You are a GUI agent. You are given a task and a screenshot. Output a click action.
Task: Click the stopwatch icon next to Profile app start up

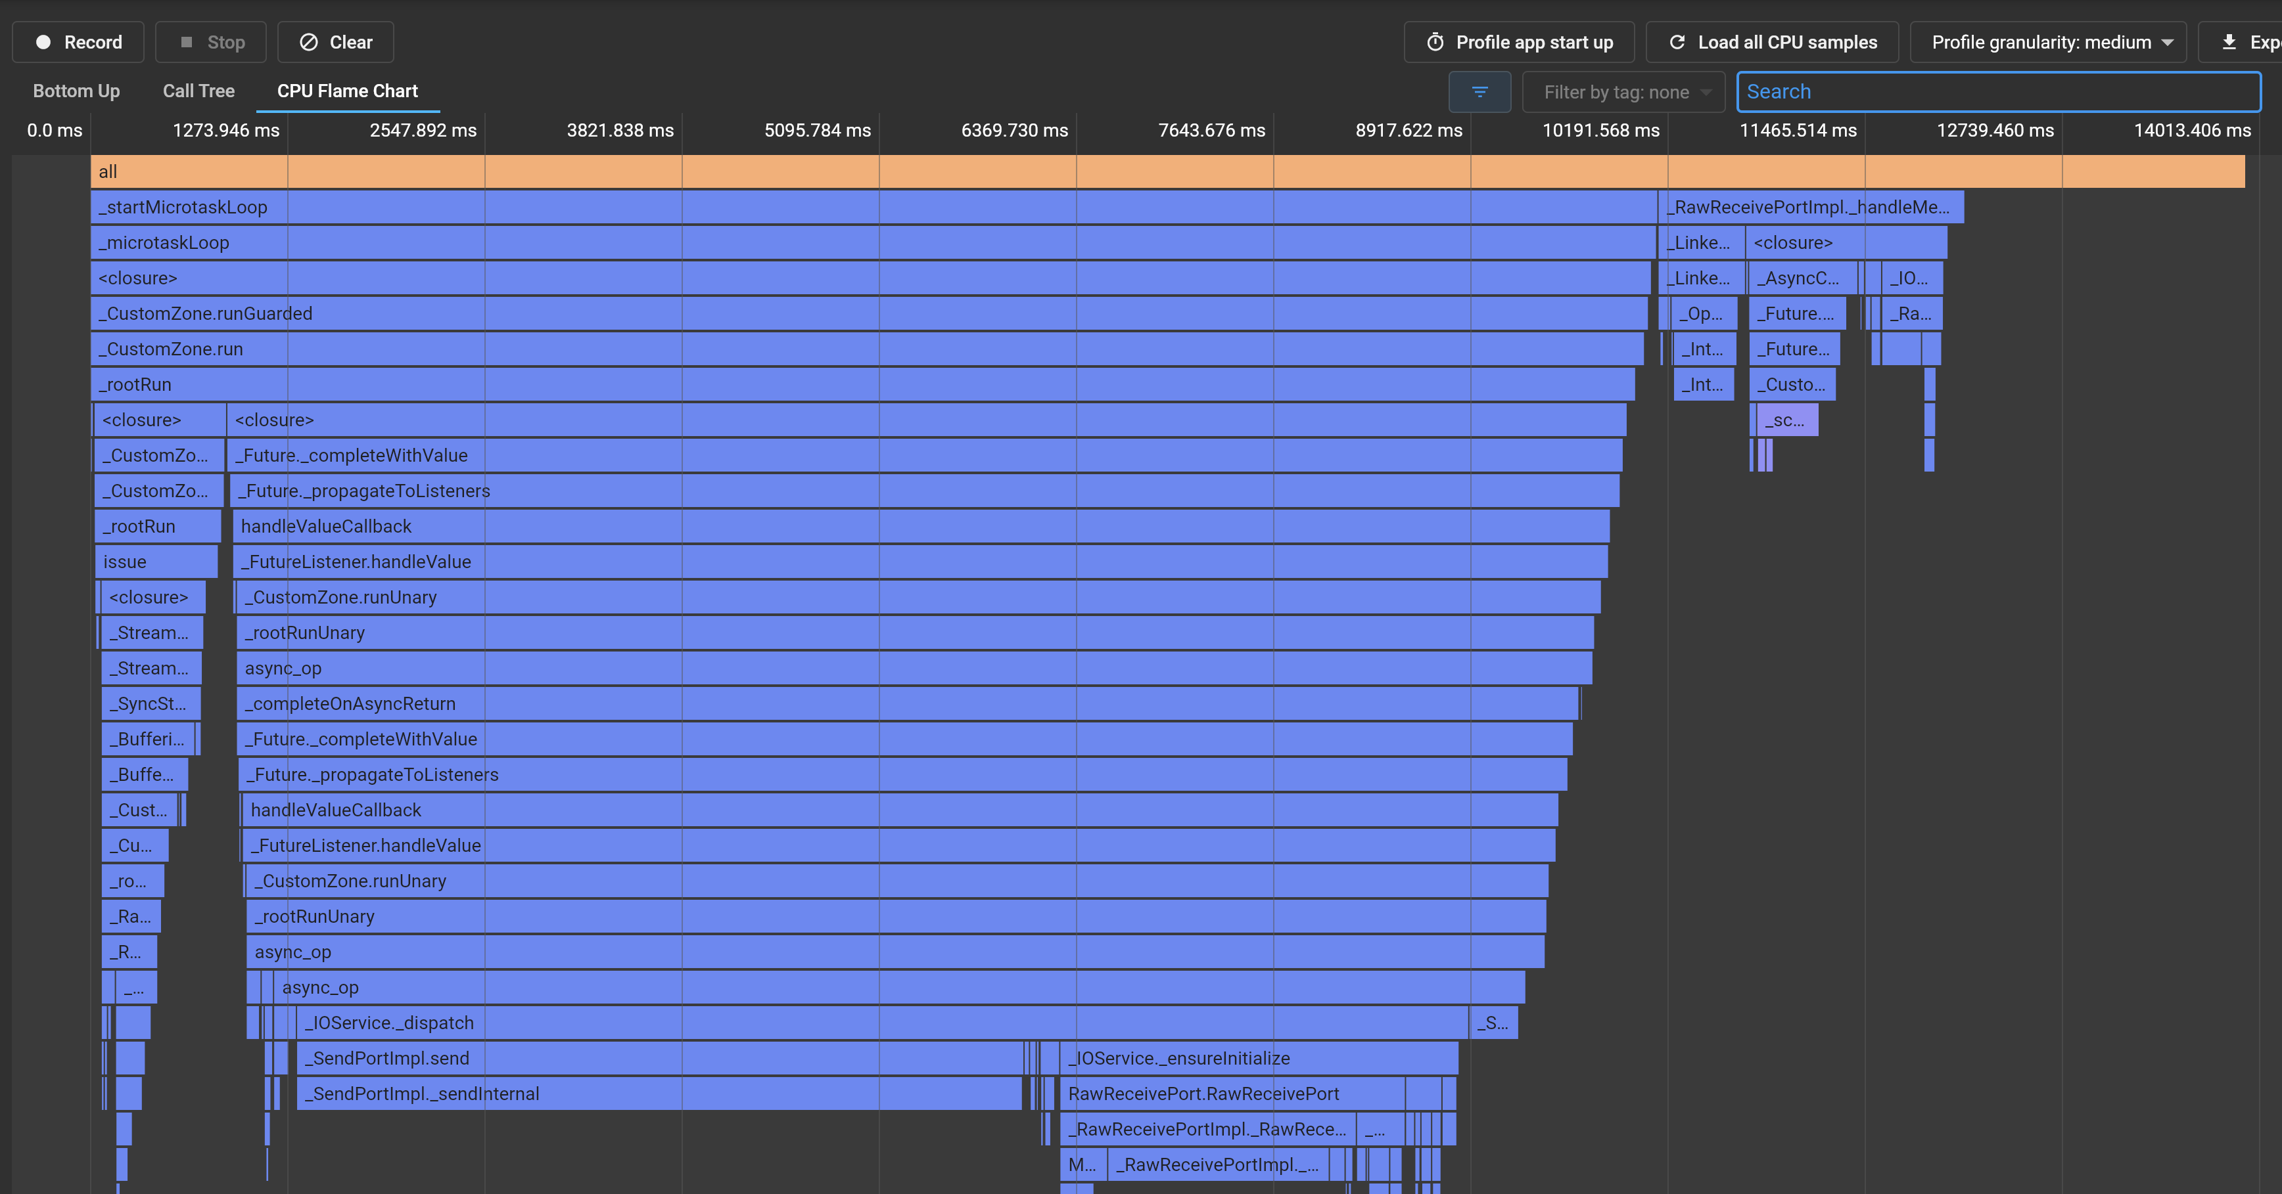[x=1436, y=41]
